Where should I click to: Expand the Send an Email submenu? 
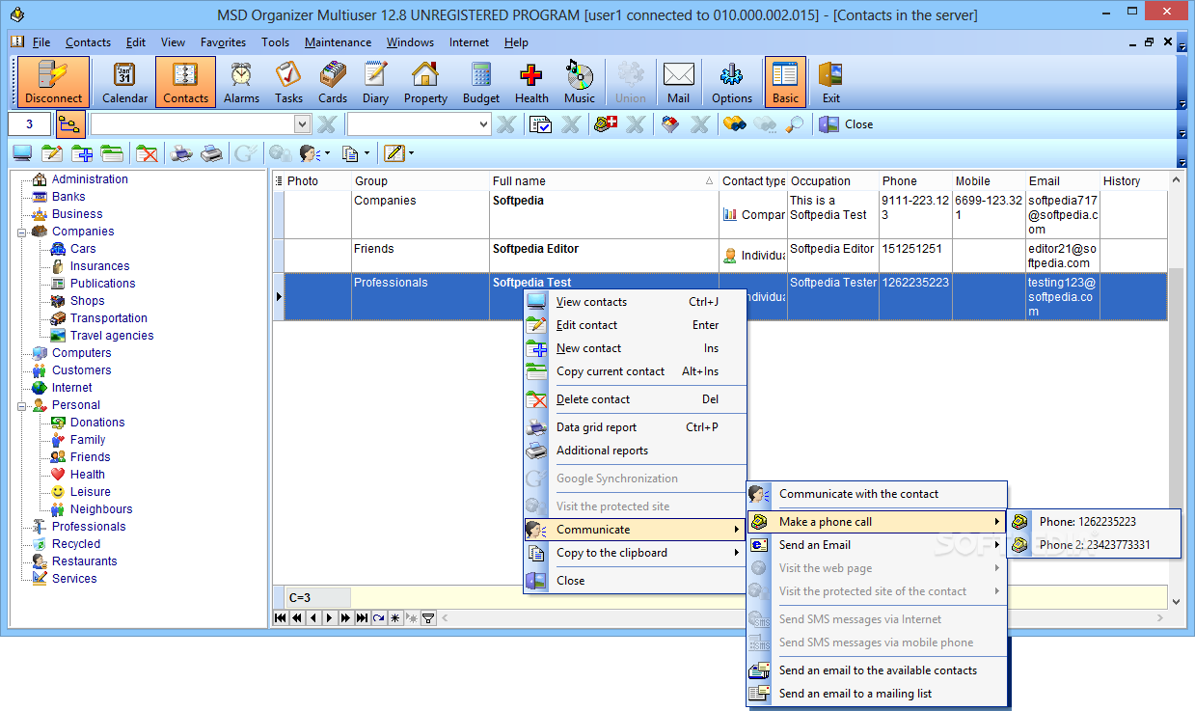877,545
